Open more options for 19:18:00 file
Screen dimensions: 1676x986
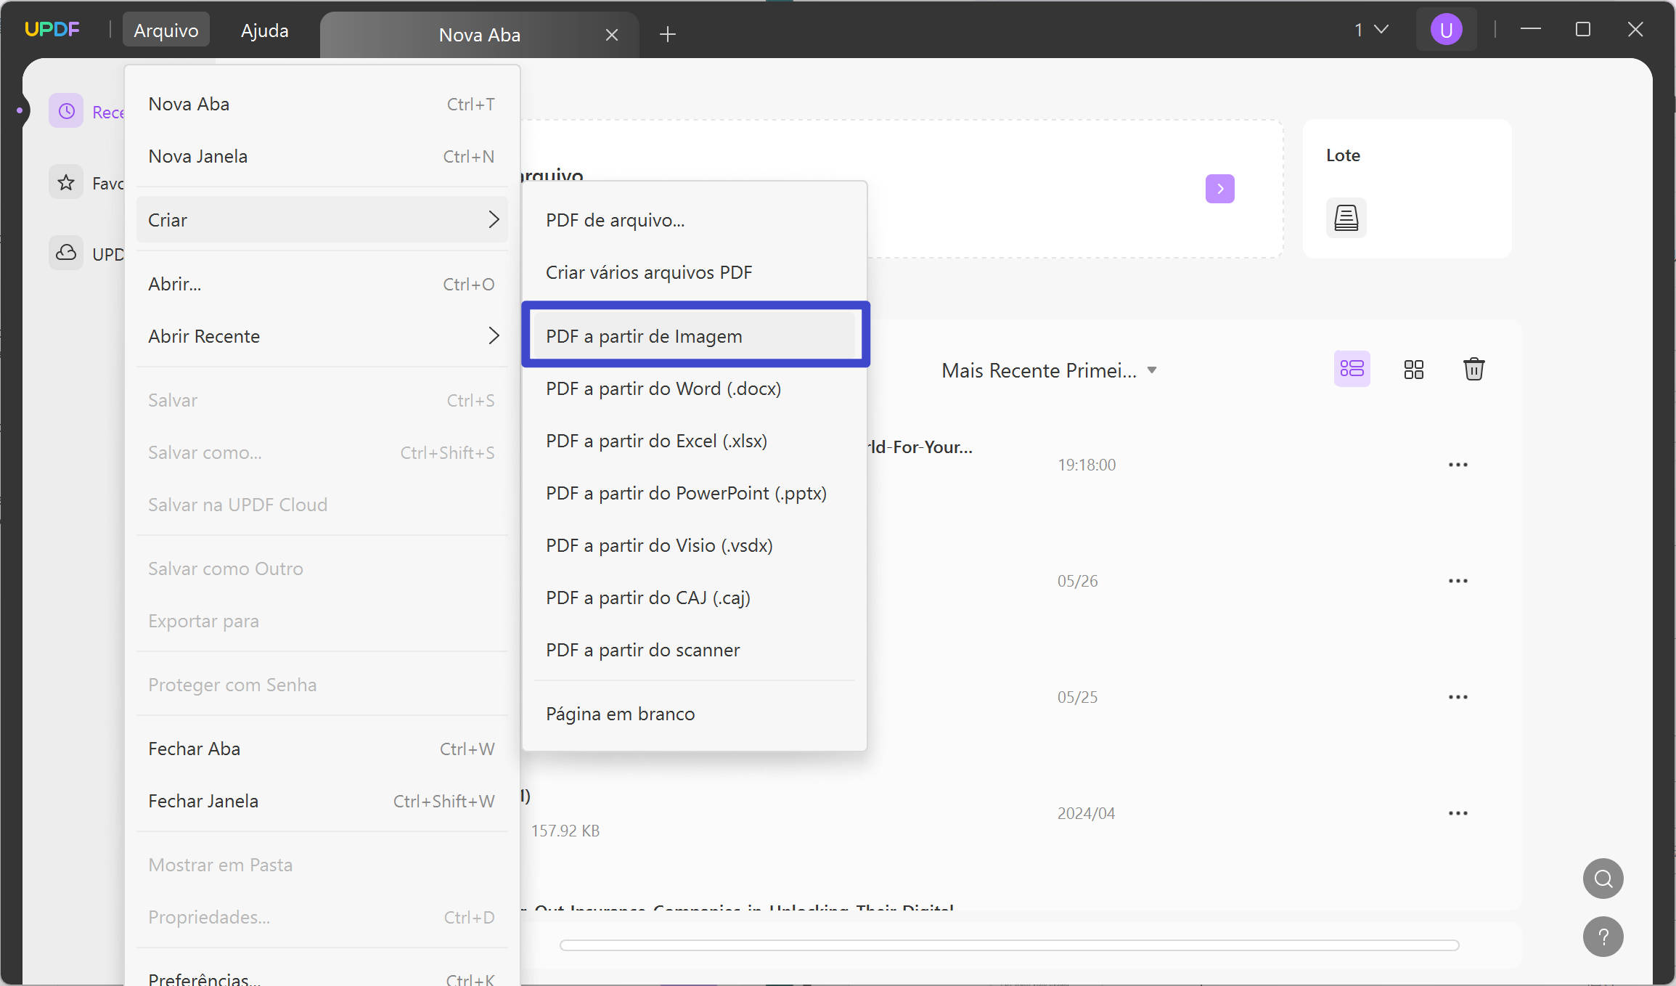(x=1458, y=465)
